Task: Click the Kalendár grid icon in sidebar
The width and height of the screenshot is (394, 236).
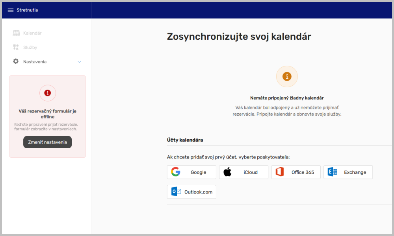Action: coord(16,33)
